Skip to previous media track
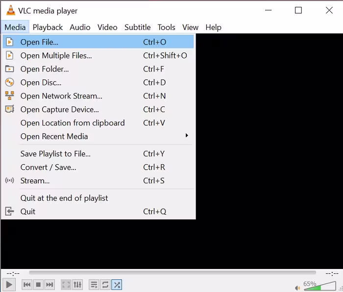This screenshot has height=292, width=343. [27, 285]
